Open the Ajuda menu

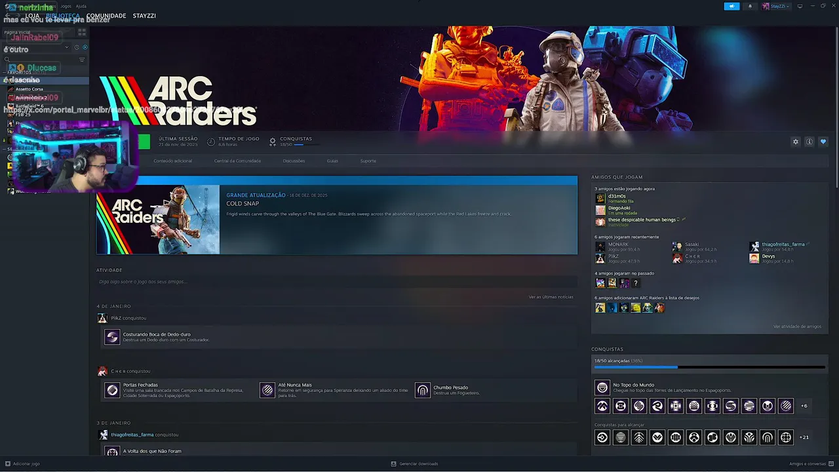81,6
